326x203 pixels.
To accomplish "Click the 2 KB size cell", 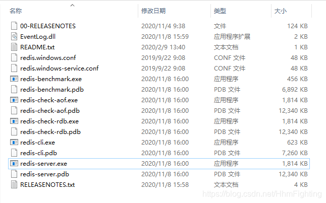I will tap(301, 37).
